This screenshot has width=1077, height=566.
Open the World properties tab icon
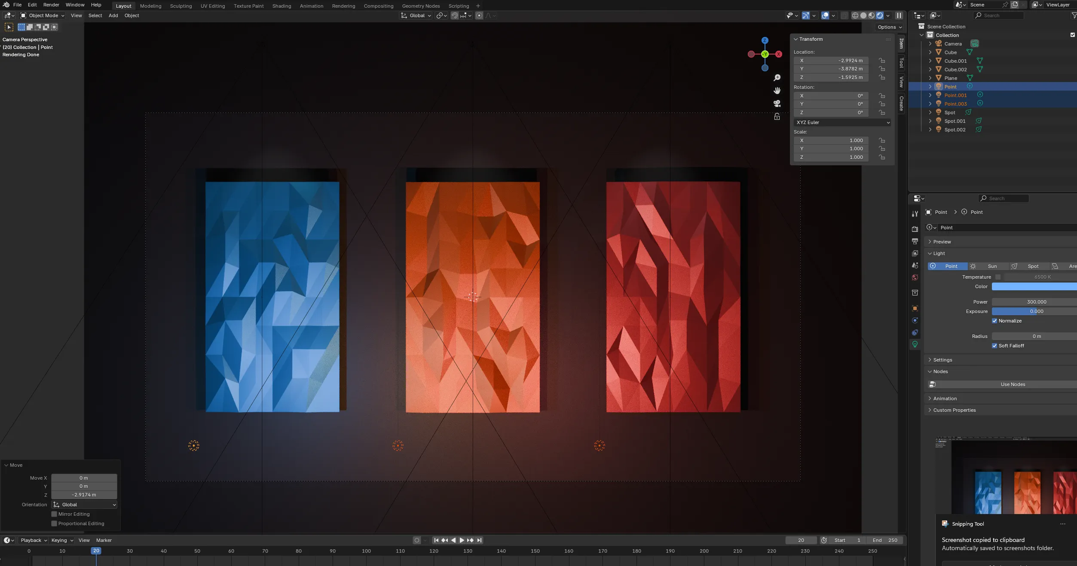[915, 277]
